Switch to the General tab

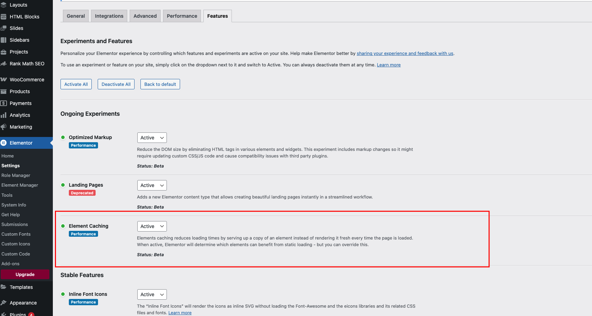click(76, 16)
